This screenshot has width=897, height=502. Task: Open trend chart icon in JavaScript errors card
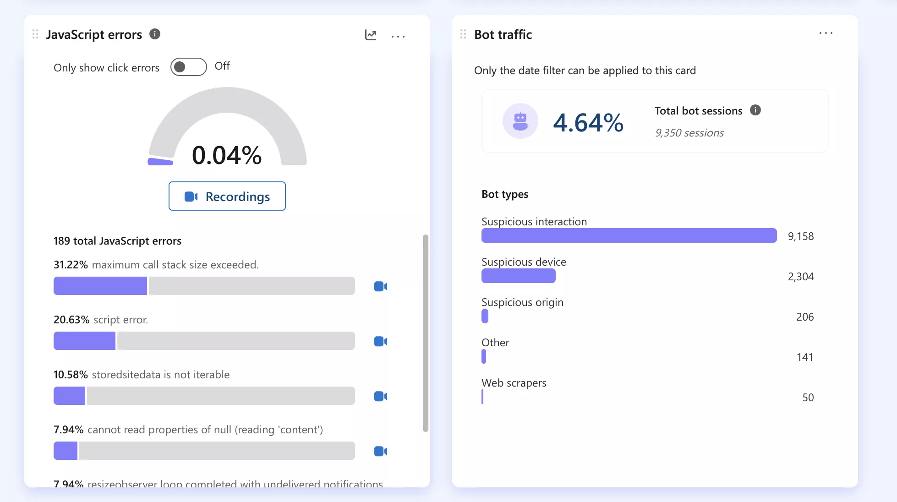pos(371,35)
